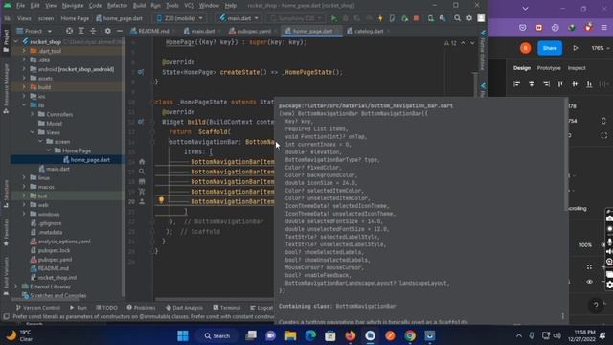Collapse rocket_shop root folder
613x345 pixels.
(x=16, y=41)
